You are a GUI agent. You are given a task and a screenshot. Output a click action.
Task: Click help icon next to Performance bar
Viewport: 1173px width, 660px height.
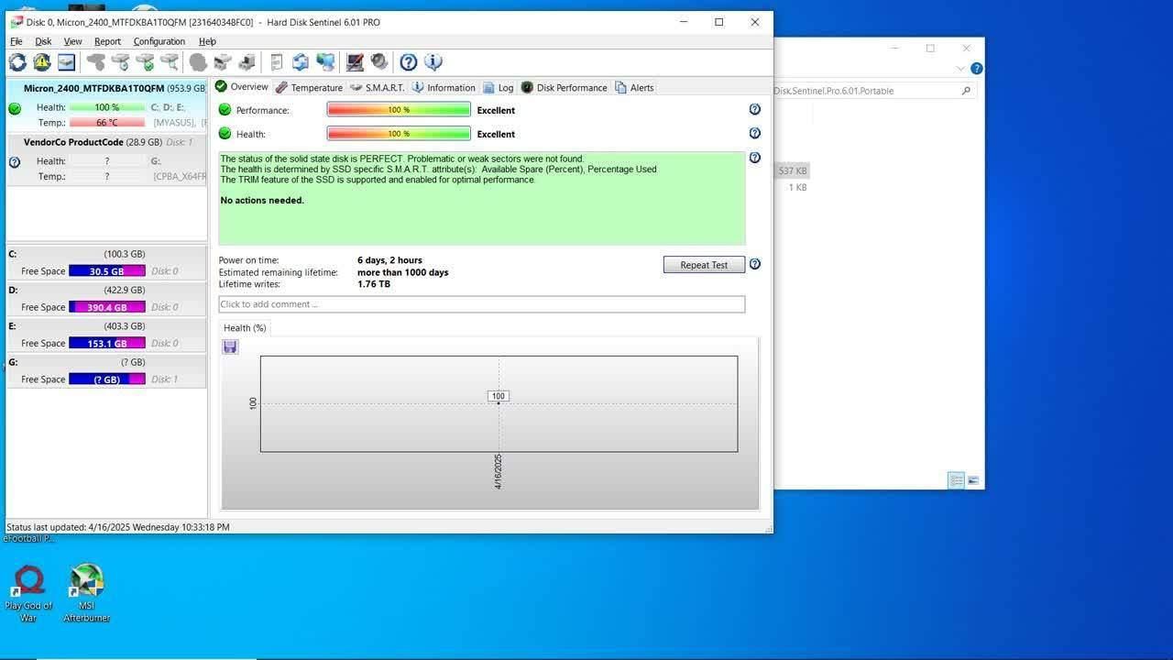click(x=755, y=109)
